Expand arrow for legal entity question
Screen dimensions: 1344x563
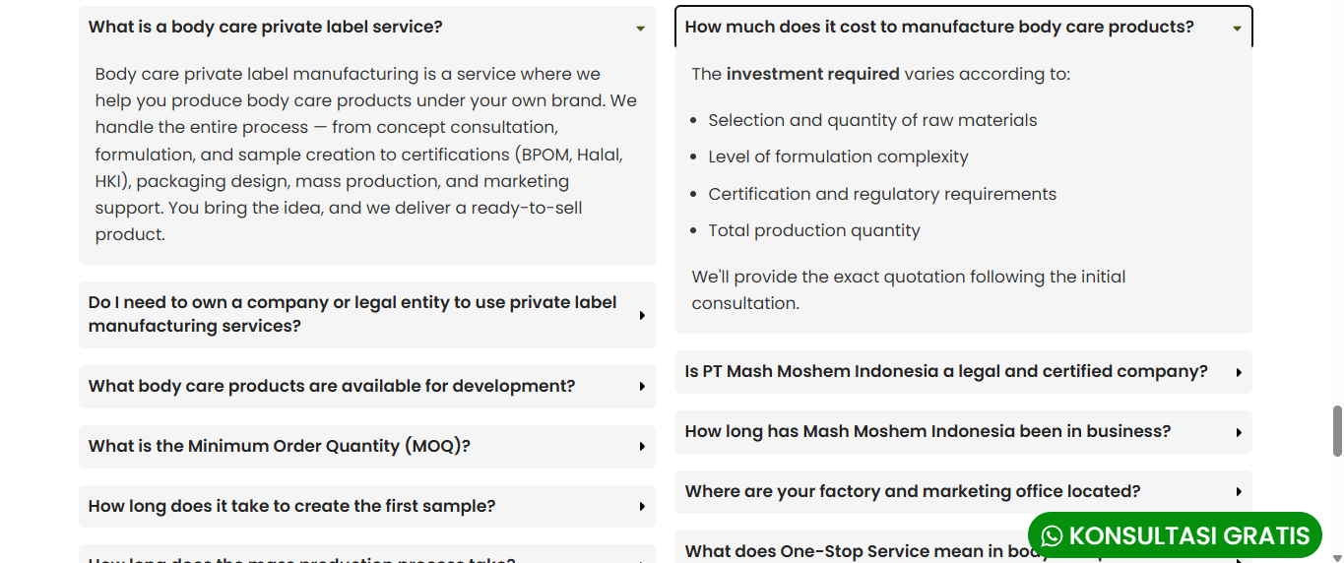[x=642, y=315]
